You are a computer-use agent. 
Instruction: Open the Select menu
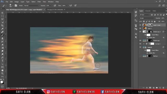33,2
